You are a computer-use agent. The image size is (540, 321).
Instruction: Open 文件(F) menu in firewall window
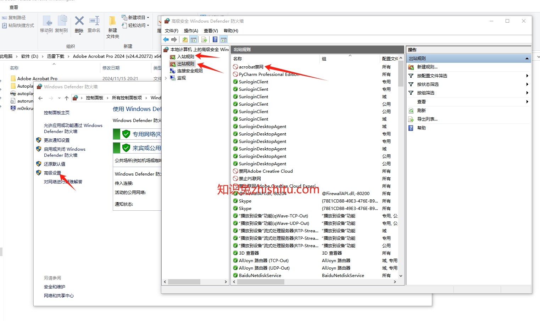(171, 31)
